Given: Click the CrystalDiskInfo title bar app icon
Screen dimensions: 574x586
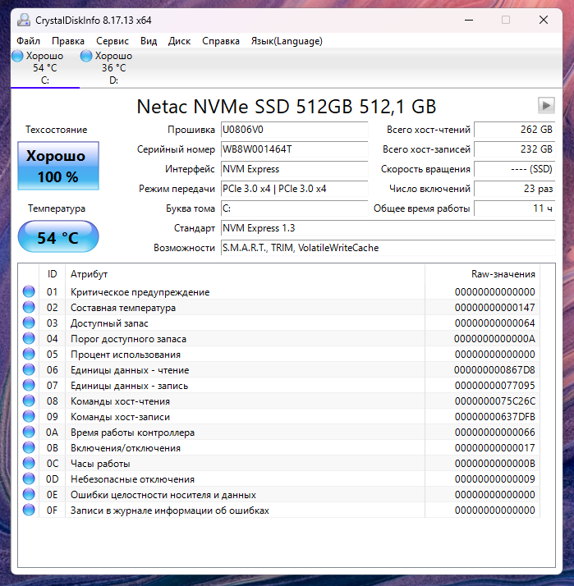Looking at the screenshot, I should [x=24, y=20].
